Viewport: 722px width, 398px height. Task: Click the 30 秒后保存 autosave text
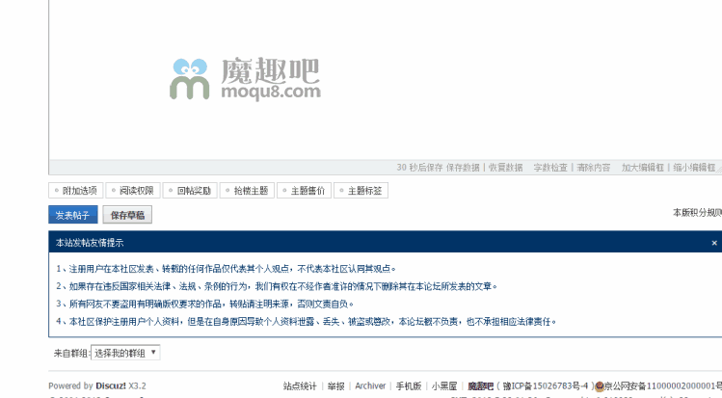419,168
